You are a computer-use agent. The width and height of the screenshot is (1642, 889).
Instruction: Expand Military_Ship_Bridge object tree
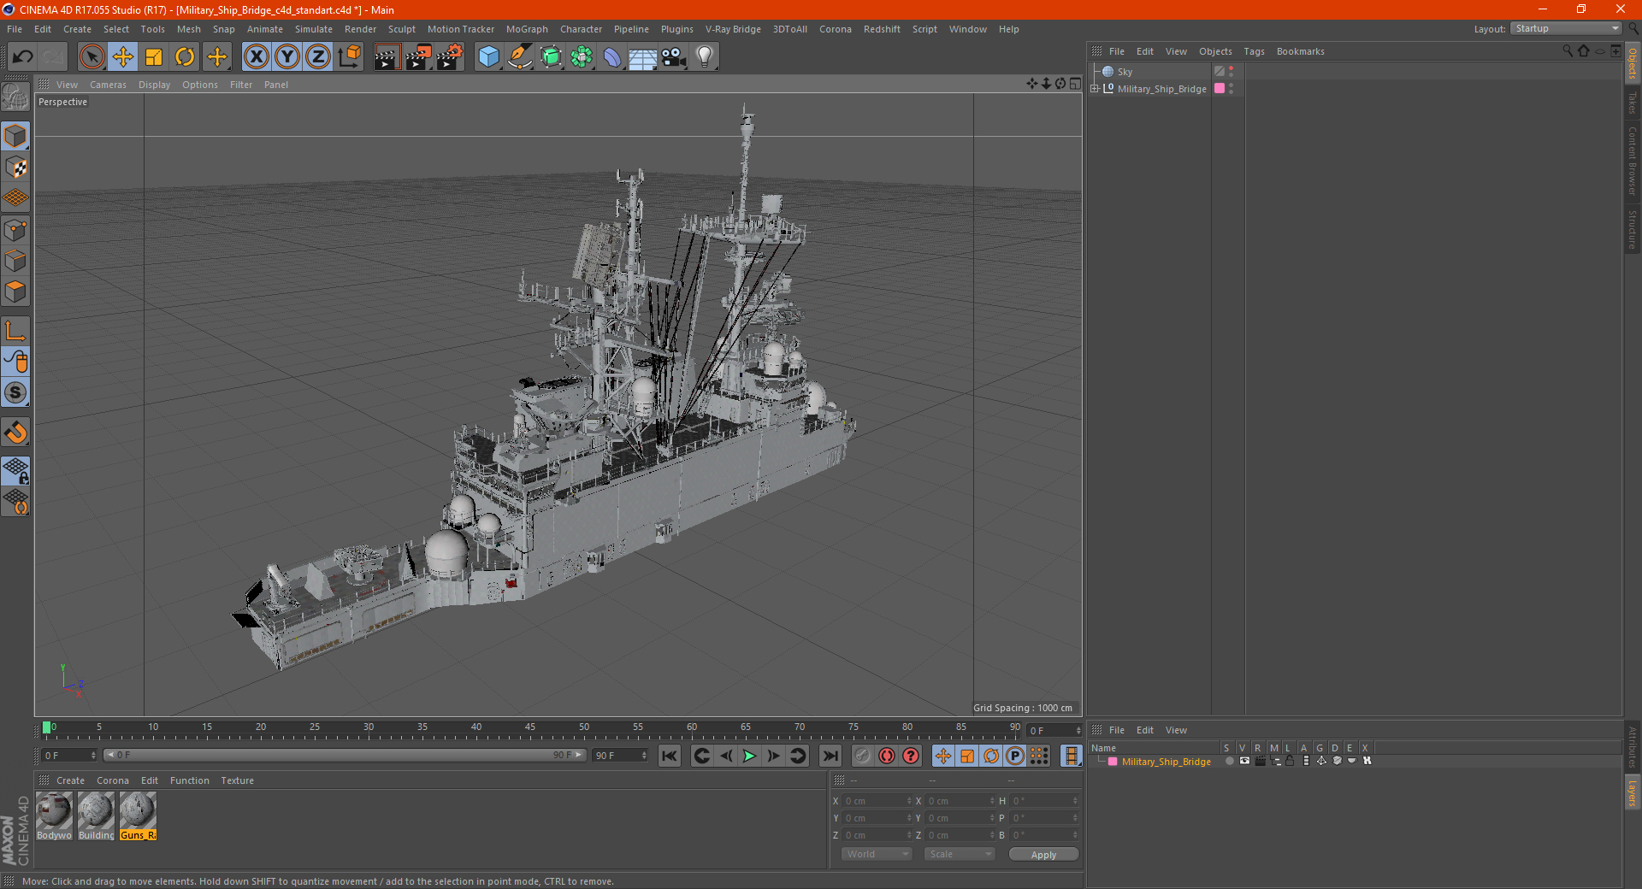[1095, 88]
